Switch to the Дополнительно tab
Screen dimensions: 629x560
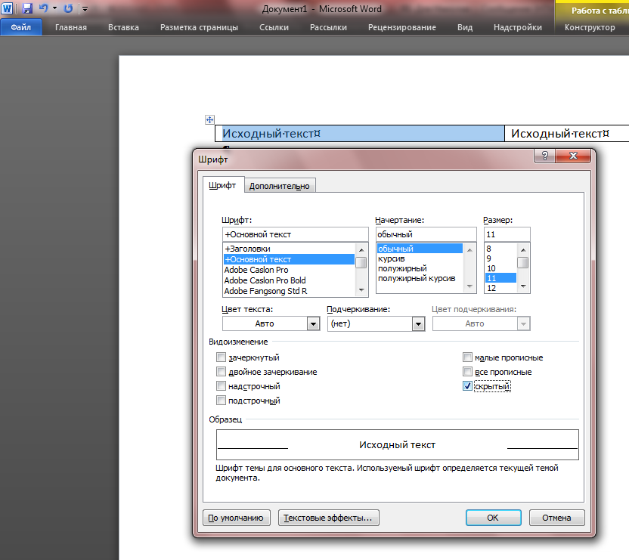point(280,186)
